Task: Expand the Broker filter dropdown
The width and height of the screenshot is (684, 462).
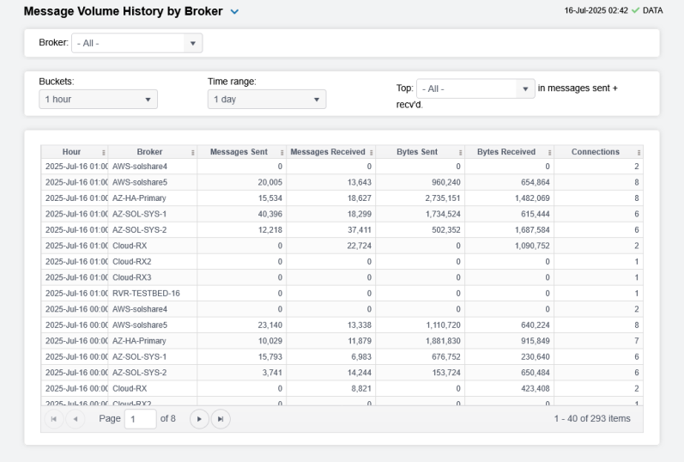Action: pos(192,42)
